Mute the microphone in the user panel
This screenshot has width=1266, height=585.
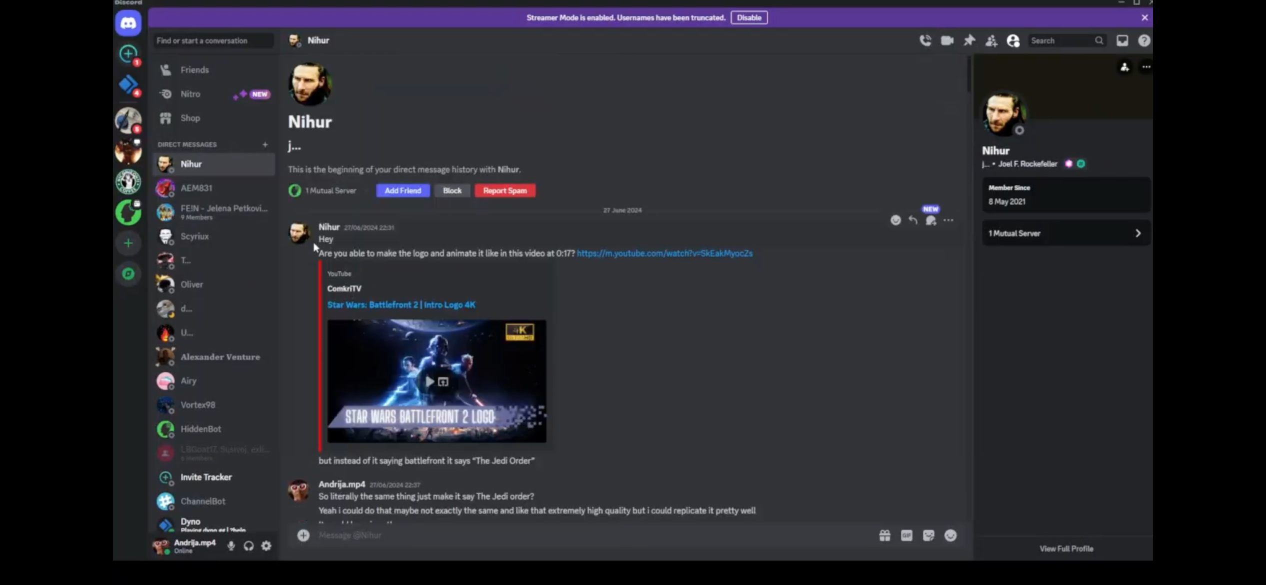click(x=231, y=546)
